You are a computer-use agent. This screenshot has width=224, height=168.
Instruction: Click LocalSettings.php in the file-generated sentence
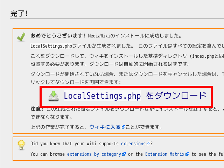click(51, 45)
